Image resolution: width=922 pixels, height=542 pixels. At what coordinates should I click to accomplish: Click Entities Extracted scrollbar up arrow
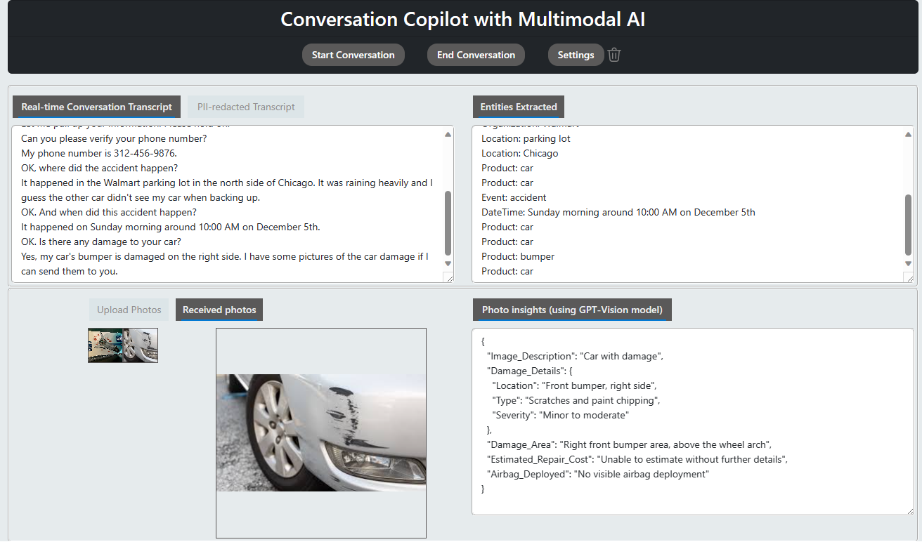coord(909,134)
